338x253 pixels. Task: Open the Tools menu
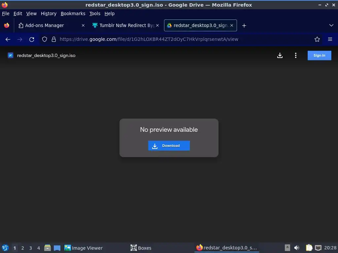click(x=95, y=14)
